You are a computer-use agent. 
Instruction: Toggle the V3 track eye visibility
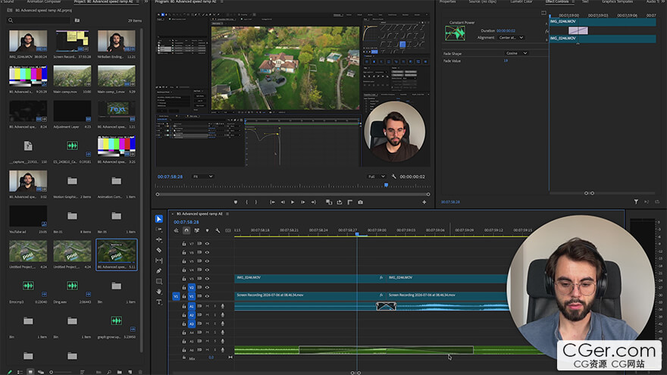207,279
